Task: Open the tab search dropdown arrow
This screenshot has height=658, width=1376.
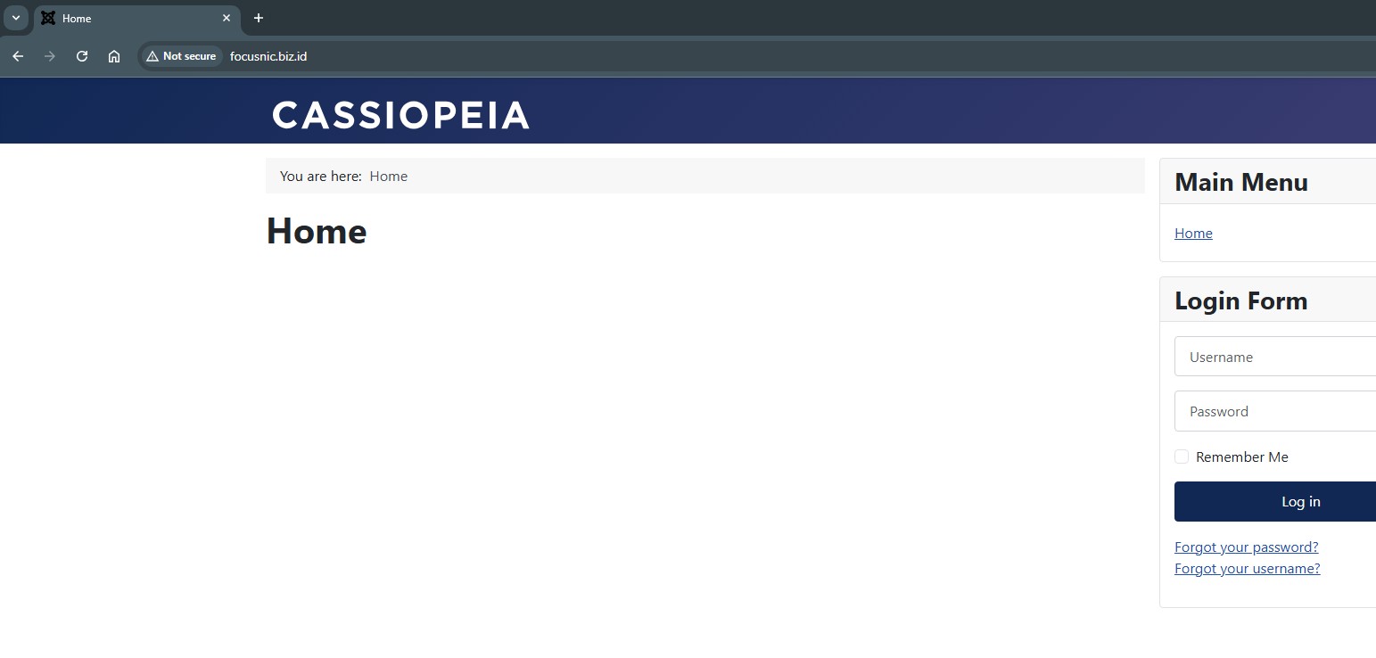Action: (x=15, y=18)
